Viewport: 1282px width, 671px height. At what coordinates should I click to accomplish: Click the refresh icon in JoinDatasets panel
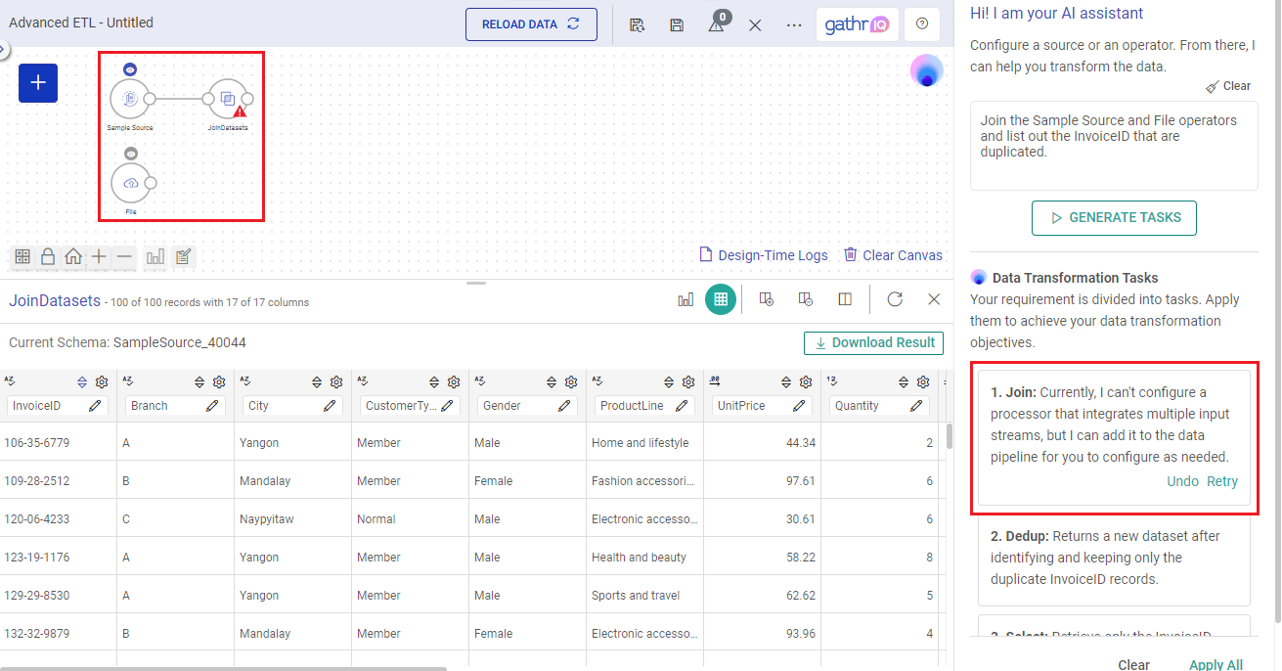[x=895, y=299]
